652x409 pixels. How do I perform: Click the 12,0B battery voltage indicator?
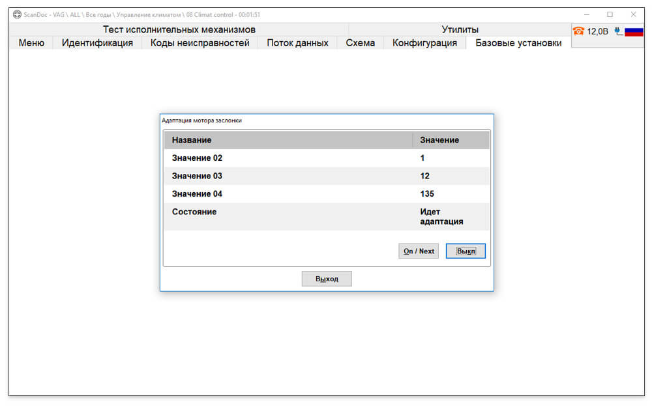597,31
